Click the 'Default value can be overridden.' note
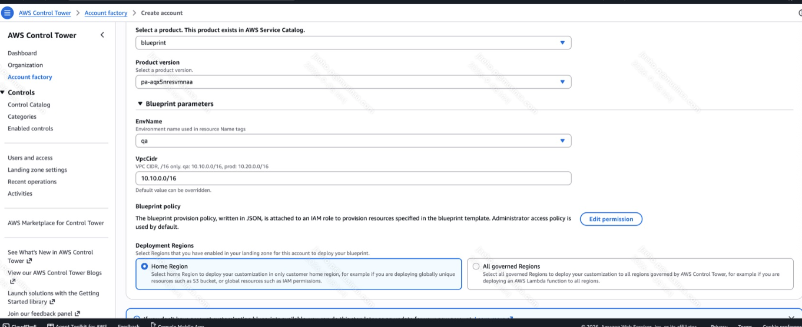 click(x=173, y=191)
